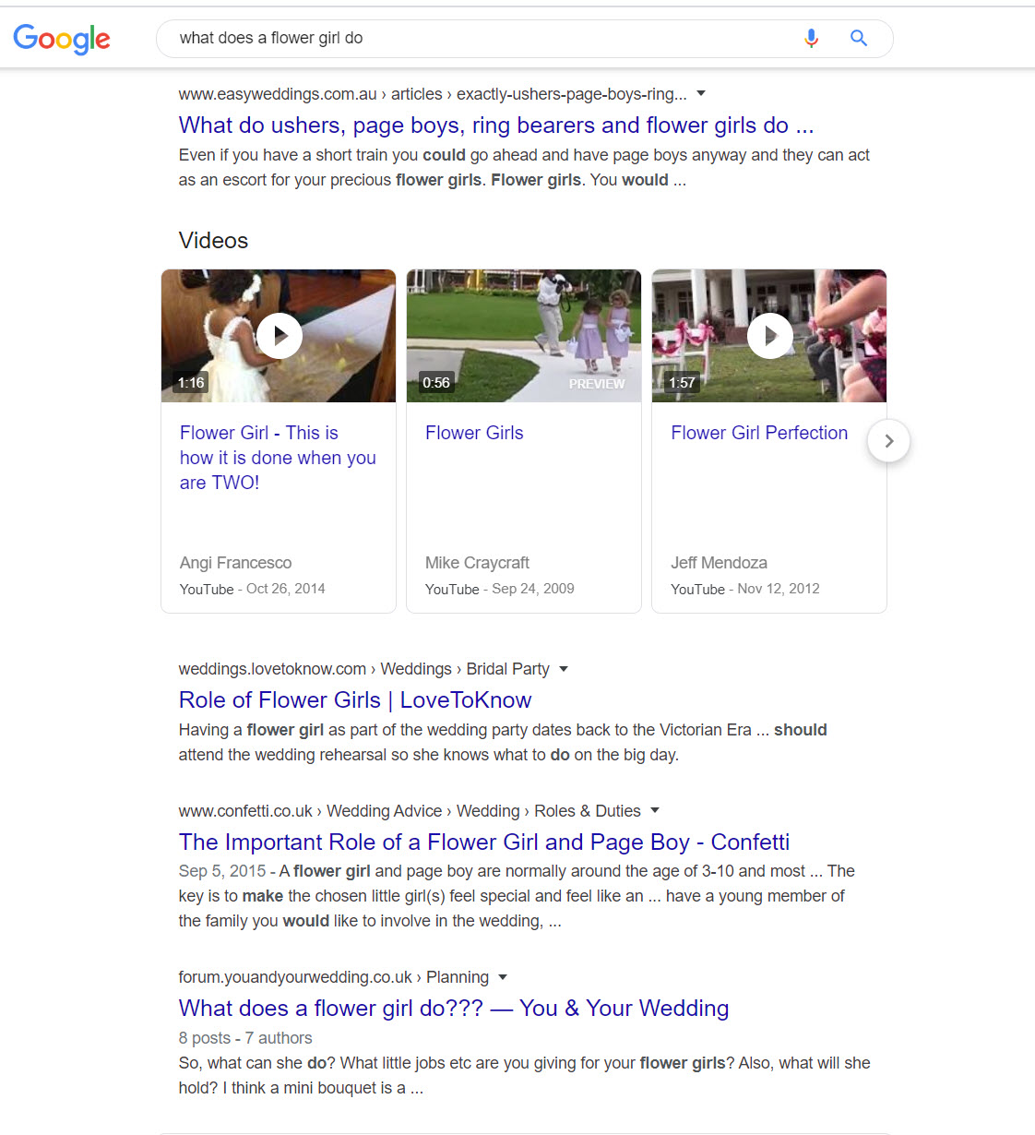Click 'Flower Girl - This is how' video title
1035x1135 pixels.
click(x=277, y=458)
